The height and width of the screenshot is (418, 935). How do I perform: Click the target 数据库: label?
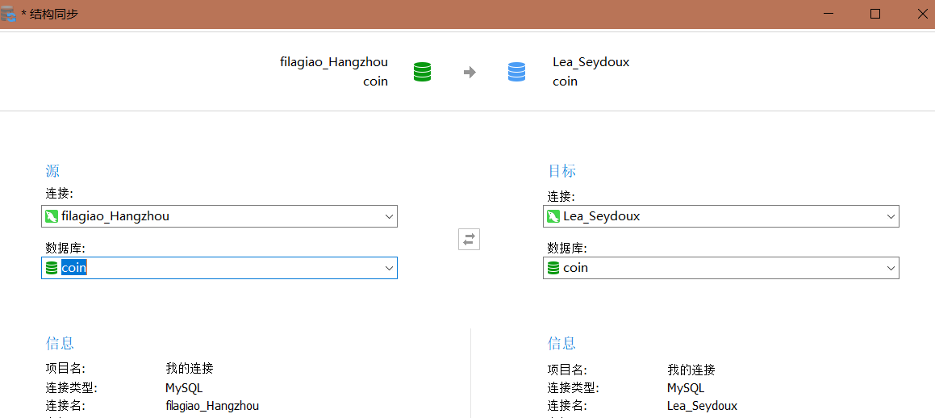568,248
